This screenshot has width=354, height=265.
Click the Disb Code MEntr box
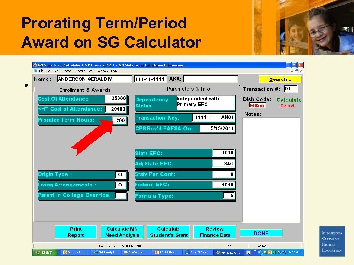(257, 106)
